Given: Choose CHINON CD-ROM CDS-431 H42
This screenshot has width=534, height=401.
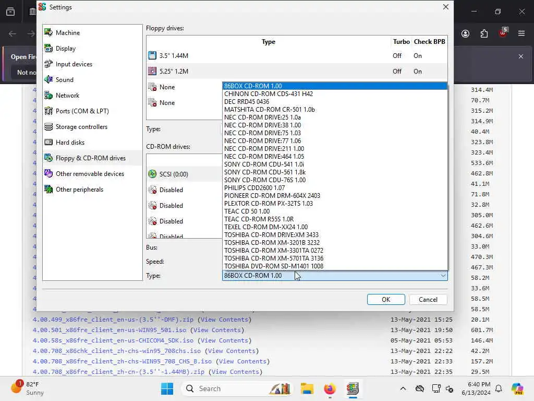Looking at the screenshot, I should tap(335, 94).
